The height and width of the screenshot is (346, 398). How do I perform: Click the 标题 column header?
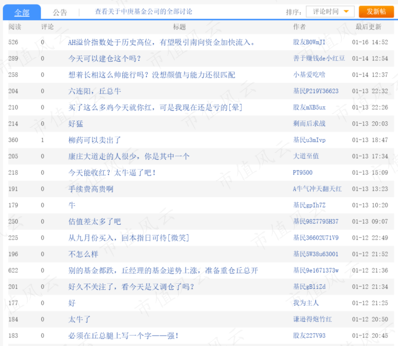tap(179, 27)
